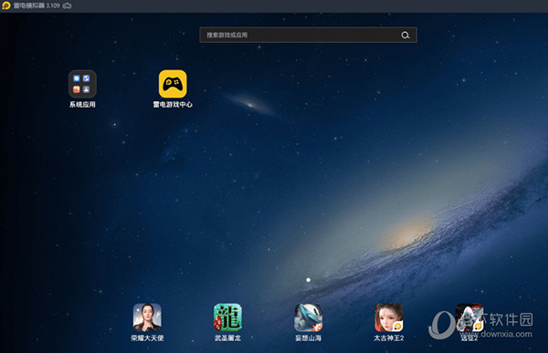The width and height of the screenshot is (548, 353).
Task: Open the 荣耀大天使 game
Action: coord(147,317)
